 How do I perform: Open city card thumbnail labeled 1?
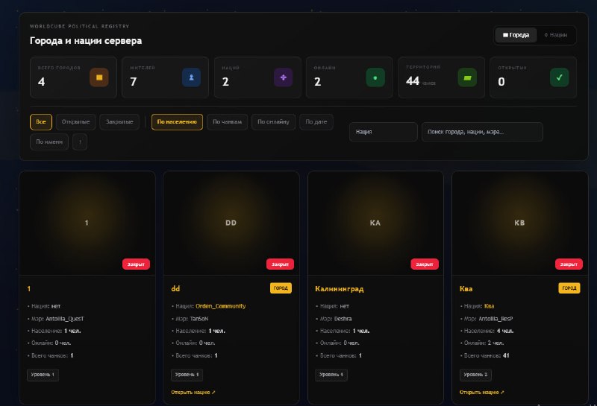tap(87, 223)
